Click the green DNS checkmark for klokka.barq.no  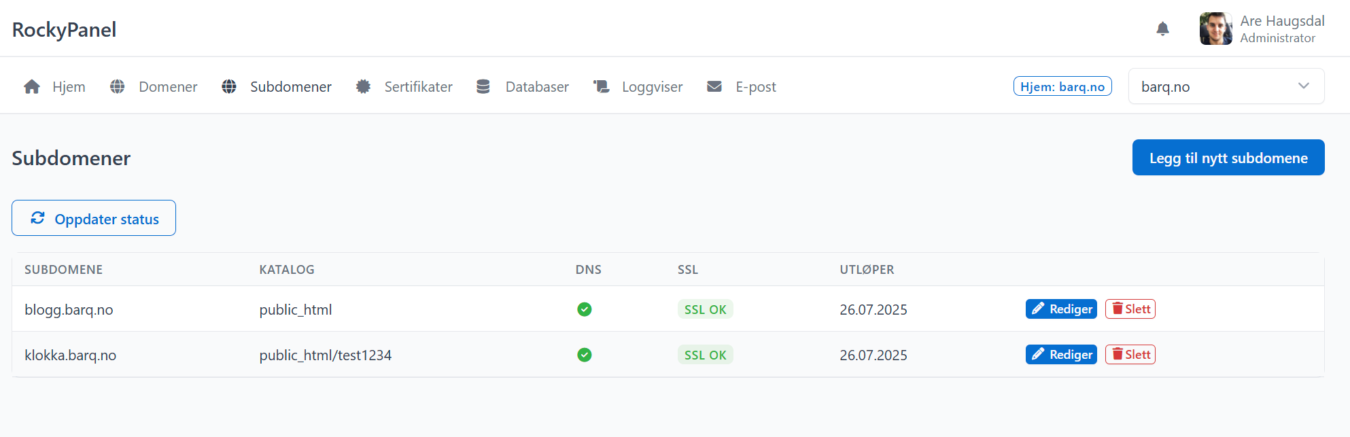[x=584, y=355]
